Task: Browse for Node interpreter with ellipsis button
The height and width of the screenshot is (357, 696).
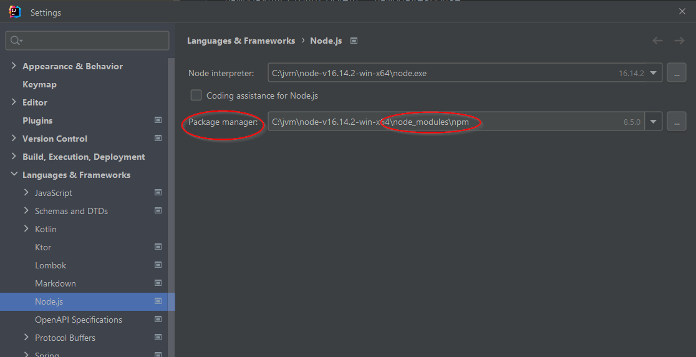Action: 677,73
